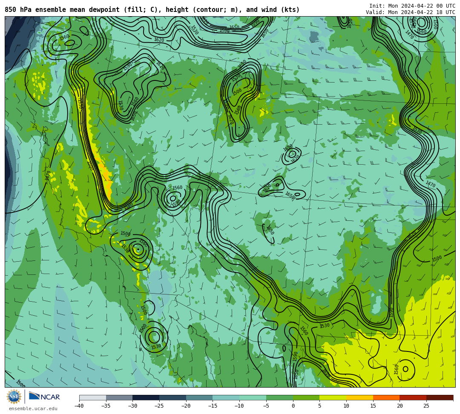Click the colorbar tick label −20

tap(186, 406)
